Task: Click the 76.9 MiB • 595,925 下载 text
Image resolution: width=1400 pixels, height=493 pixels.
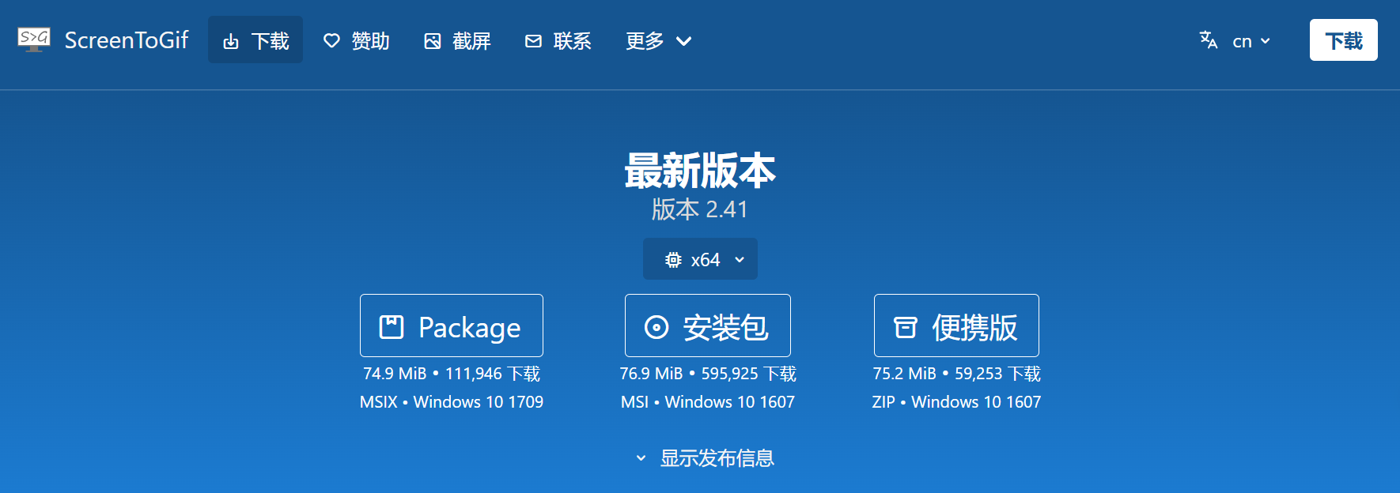Action: click(708, 374)
